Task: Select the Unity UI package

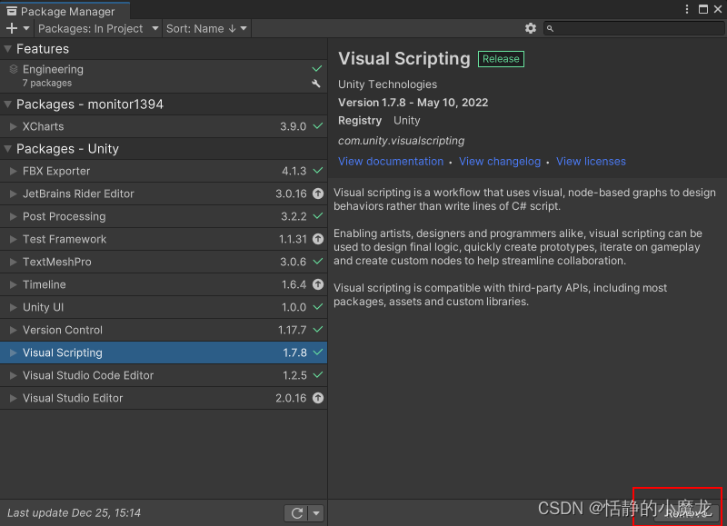Action: (x=164, y=307)
